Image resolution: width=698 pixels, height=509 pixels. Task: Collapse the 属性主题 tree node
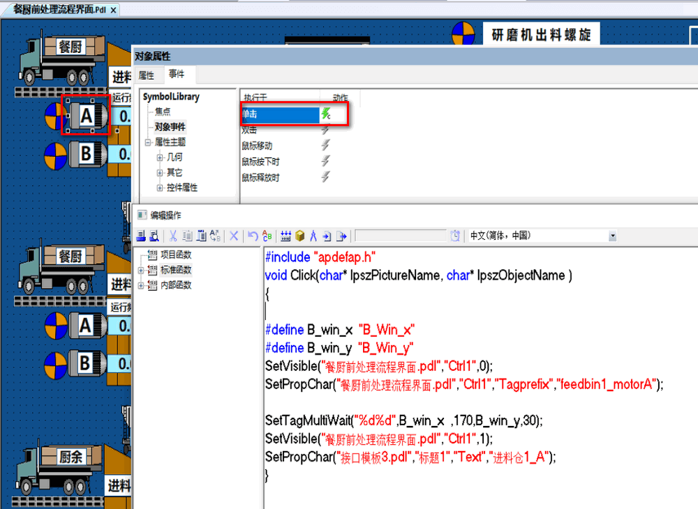[x=147, y=142]
